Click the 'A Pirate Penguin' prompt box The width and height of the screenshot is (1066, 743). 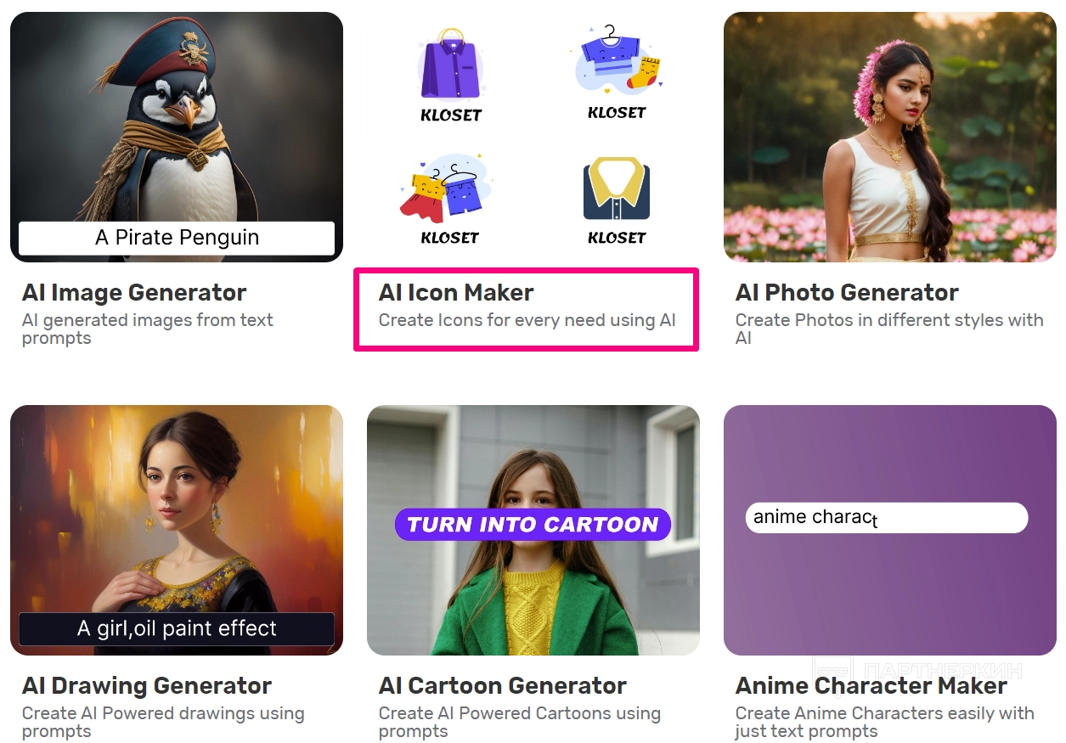(x=177, y=238)
